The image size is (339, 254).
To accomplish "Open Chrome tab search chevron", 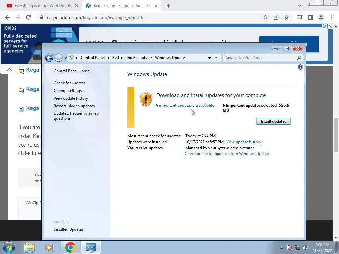I will (299, 6).
